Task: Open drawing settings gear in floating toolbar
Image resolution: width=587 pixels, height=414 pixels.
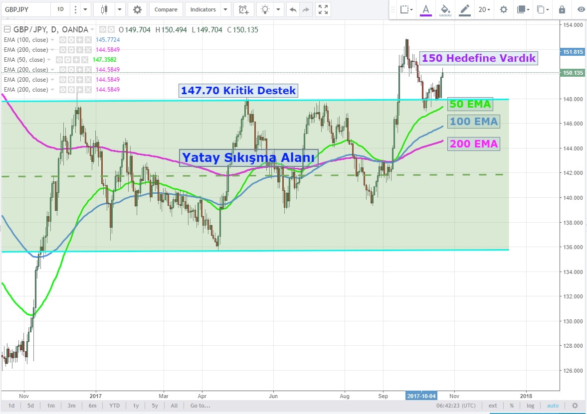Action: (504, 9)
